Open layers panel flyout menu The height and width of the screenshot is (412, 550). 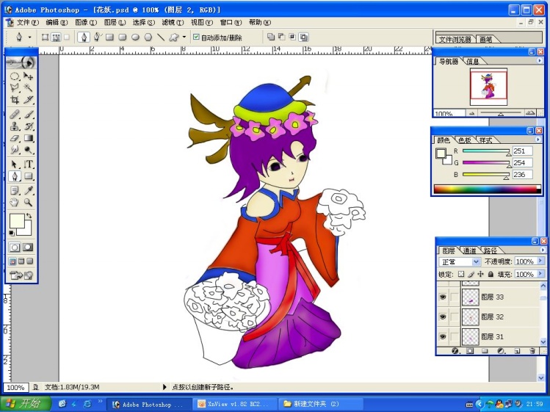pos(543,250)
